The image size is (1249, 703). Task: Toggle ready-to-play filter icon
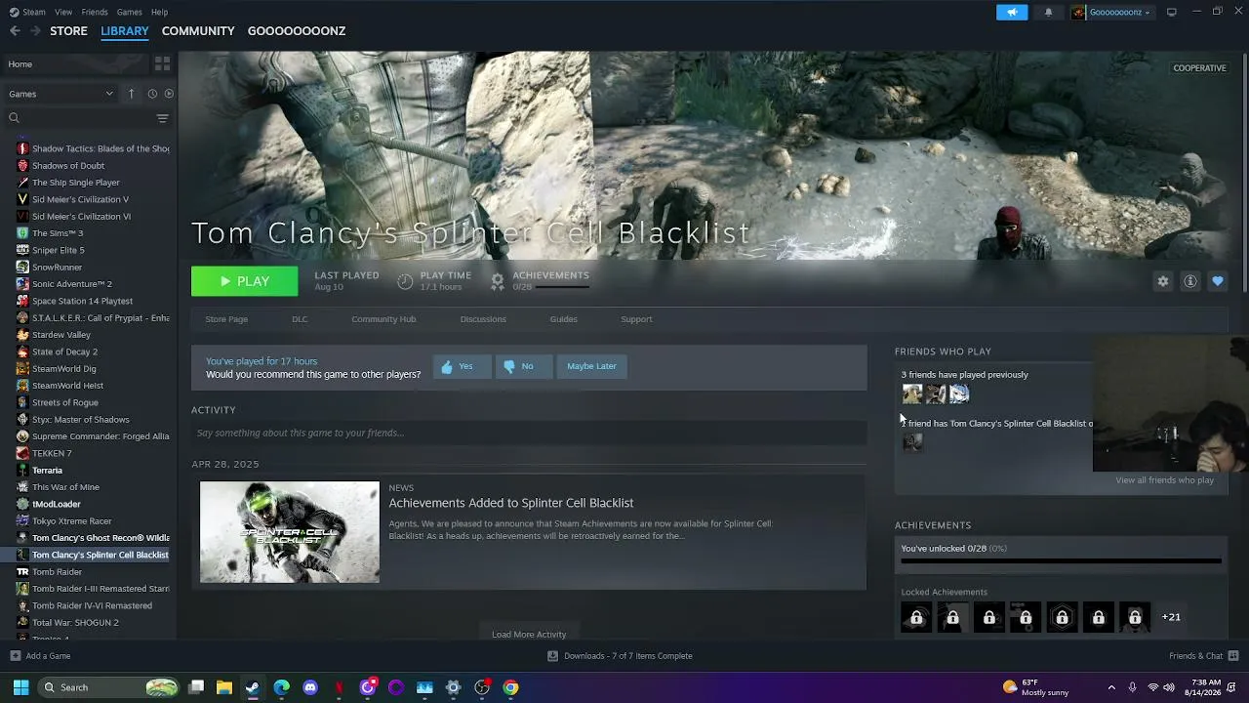169,94
